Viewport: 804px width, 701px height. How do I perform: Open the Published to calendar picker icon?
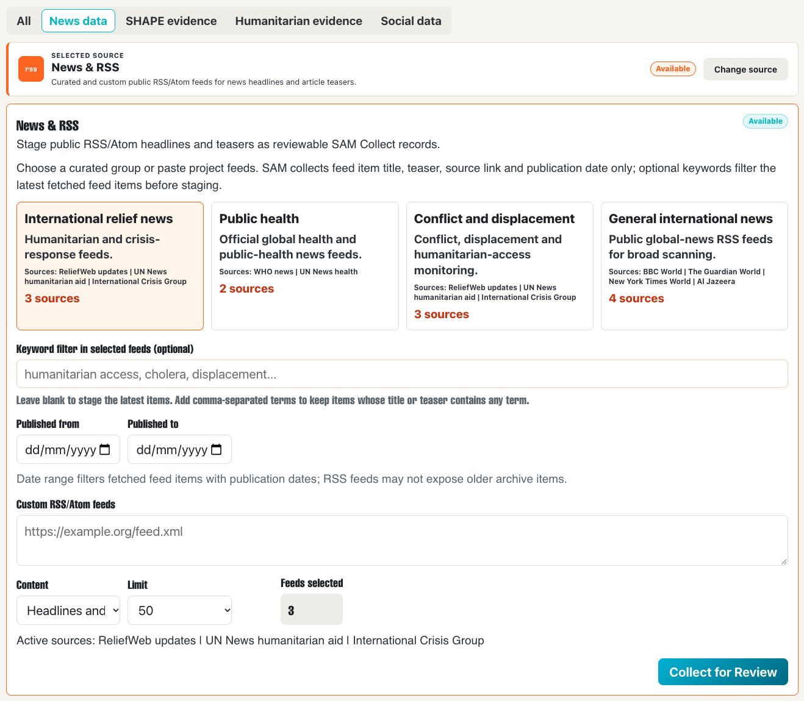(217, 450)
